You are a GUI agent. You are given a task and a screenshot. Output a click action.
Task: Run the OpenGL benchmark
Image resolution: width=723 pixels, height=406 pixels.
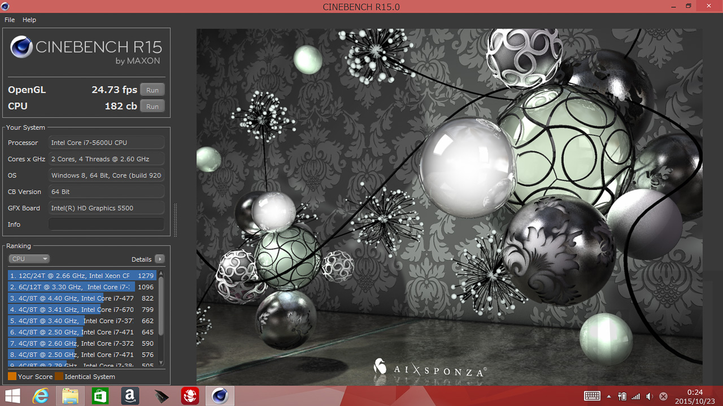(x=153, y=90)
